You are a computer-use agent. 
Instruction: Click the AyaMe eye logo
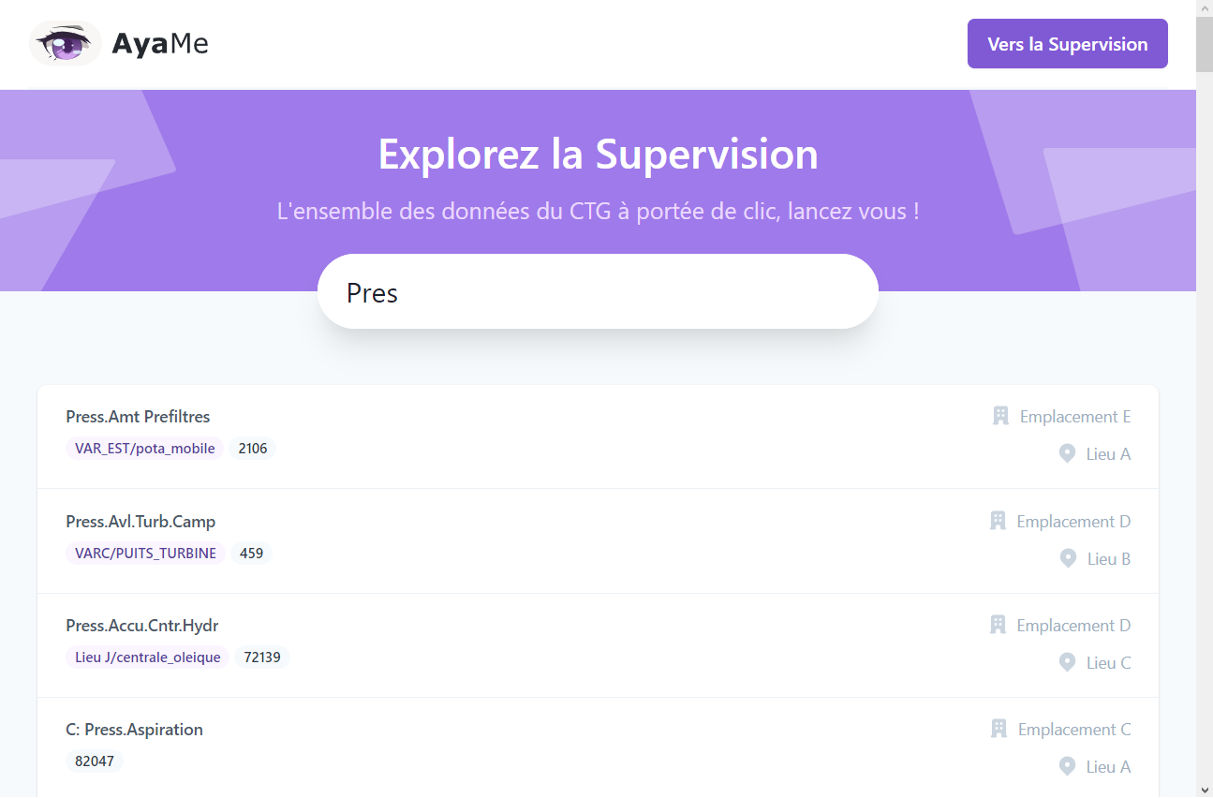(66, 43)
